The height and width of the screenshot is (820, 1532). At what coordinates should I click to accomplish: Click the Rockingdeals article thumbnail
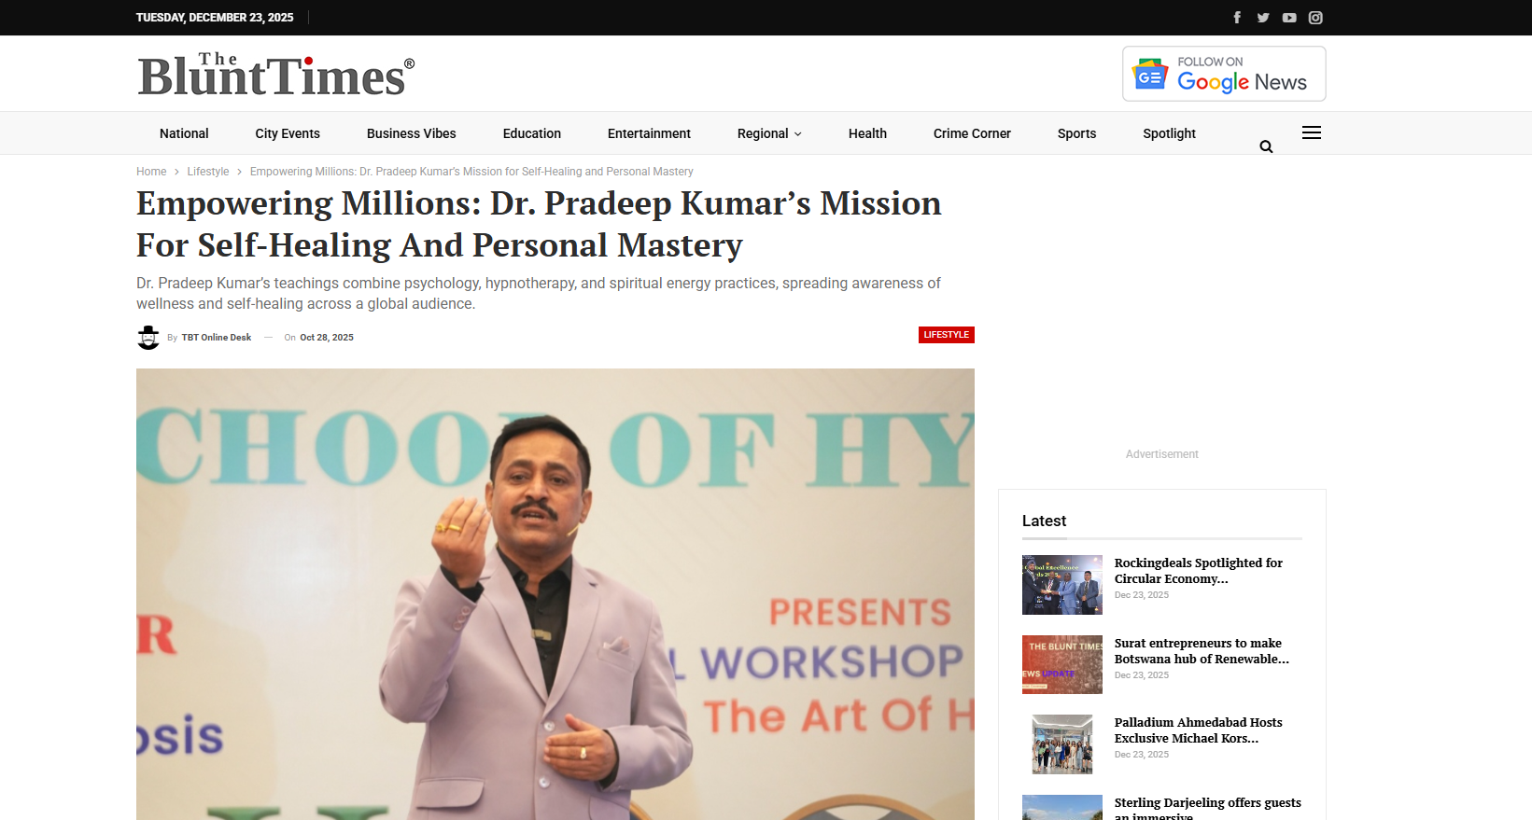coord(1062,585)
